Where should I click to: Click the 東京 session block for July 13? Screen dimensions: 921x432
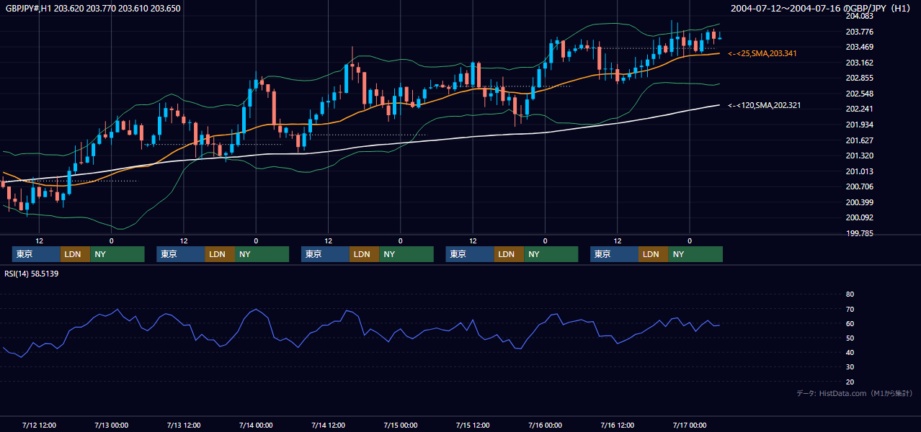[x=181, y=254]
